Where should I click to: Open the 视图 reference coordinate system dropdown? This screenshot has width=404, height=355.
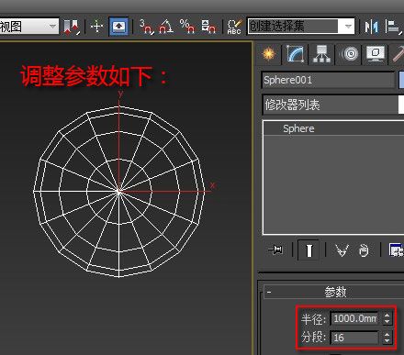click(29, 27)
